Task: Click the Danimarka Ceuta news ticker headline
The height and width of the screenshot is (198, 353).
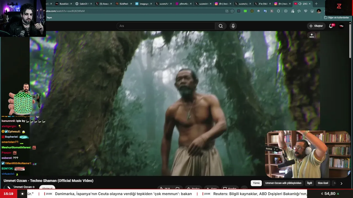Action: pos(123,194)
